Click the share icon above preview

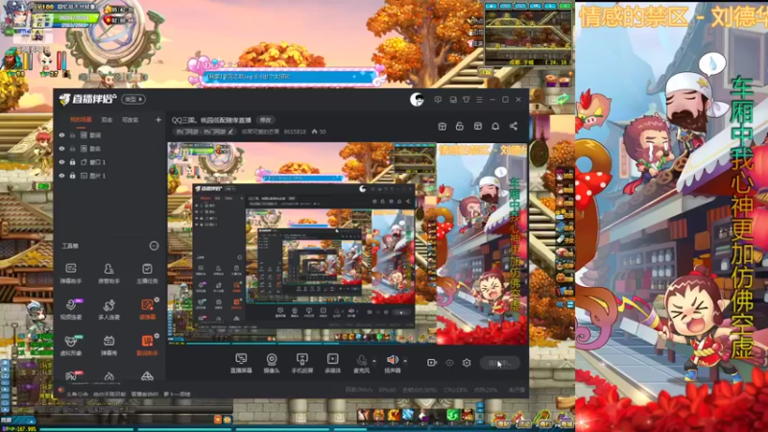[x=514, y=126]
